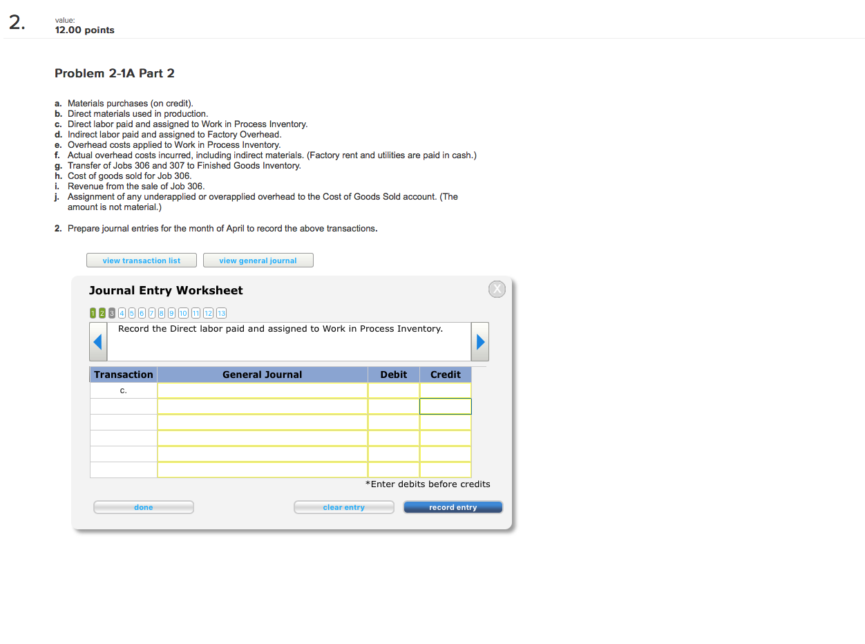The image size is (865, 644).
Task: Click the right arrow to view next transaction
Action: [479, 341]
